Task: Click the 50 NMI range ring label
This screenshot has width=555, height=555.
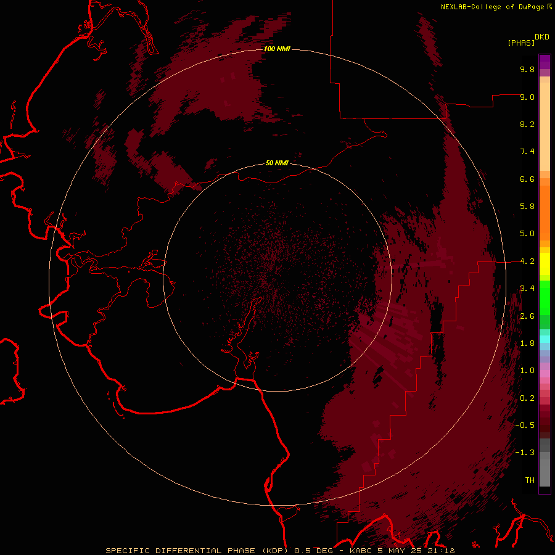Action: pos(277,163)
